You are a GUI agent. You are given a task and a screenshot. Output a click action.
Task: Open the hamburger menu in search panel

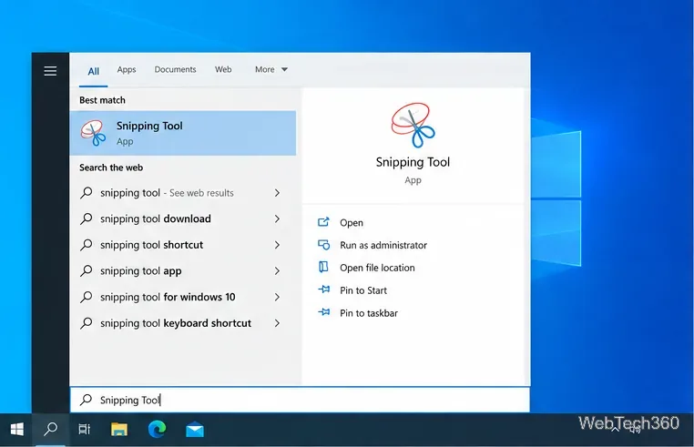click(50, 71)
